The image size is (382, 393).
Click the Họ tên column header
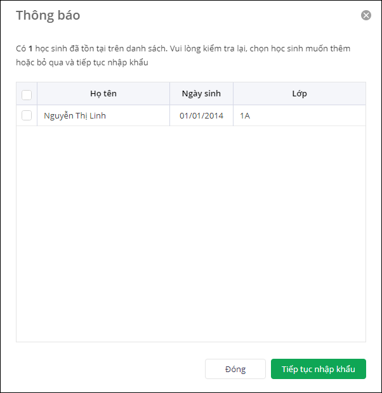[103, 94]
